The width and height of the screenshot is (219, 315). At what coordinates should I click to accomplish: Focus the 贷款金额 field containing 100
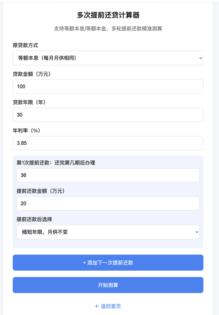click(x=108, y=86)
